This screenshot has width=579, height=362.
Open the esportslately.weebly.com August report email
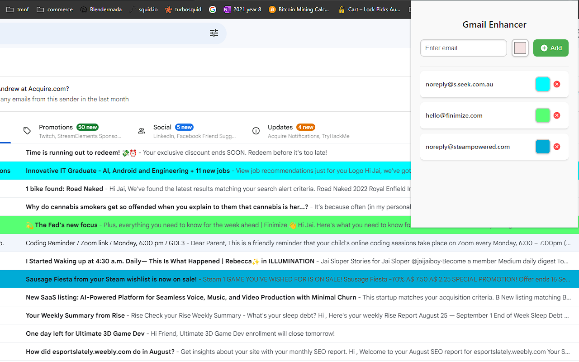pos(289,352)
